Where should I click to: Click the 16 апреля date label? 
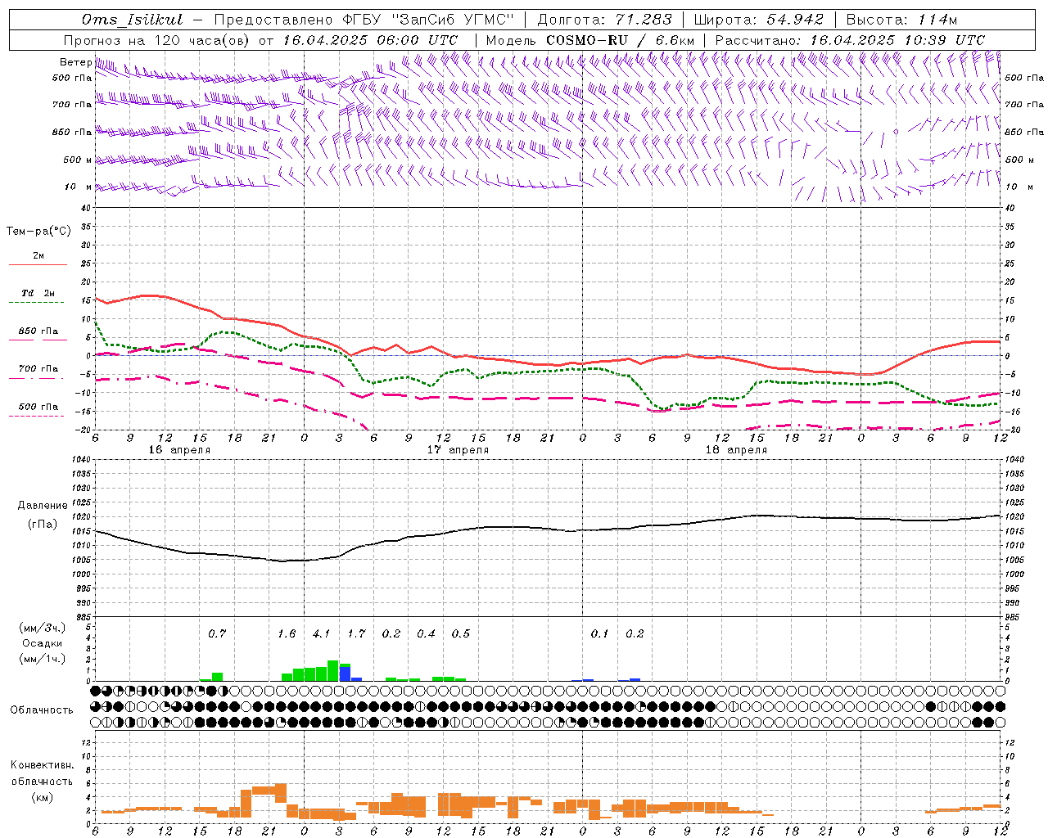178,450
